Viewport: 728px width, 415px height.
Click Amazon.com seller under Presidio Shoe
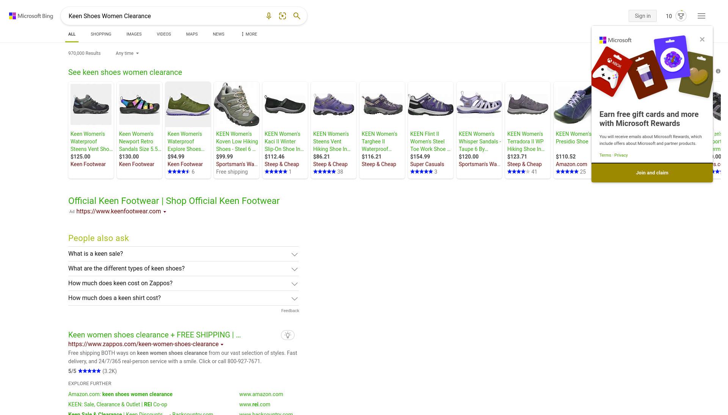pos(571,164)
